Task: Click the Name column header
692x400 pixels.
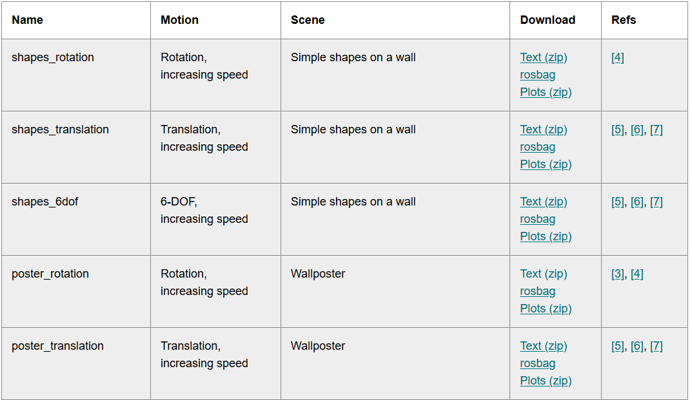Action: [x=27, y=20]
